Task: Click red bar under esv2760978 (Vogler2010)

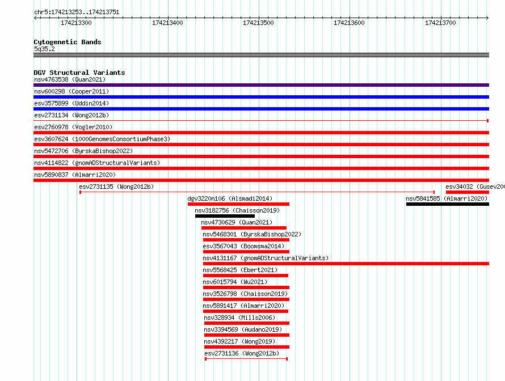Action: (261, 133)
